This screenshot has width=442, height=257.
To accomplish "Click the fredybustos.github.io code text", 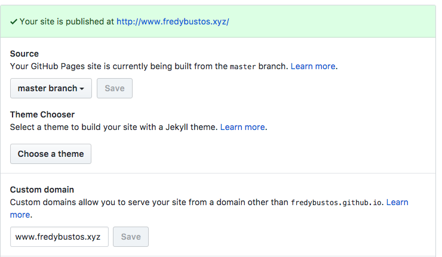I will (x=337, y=203).
